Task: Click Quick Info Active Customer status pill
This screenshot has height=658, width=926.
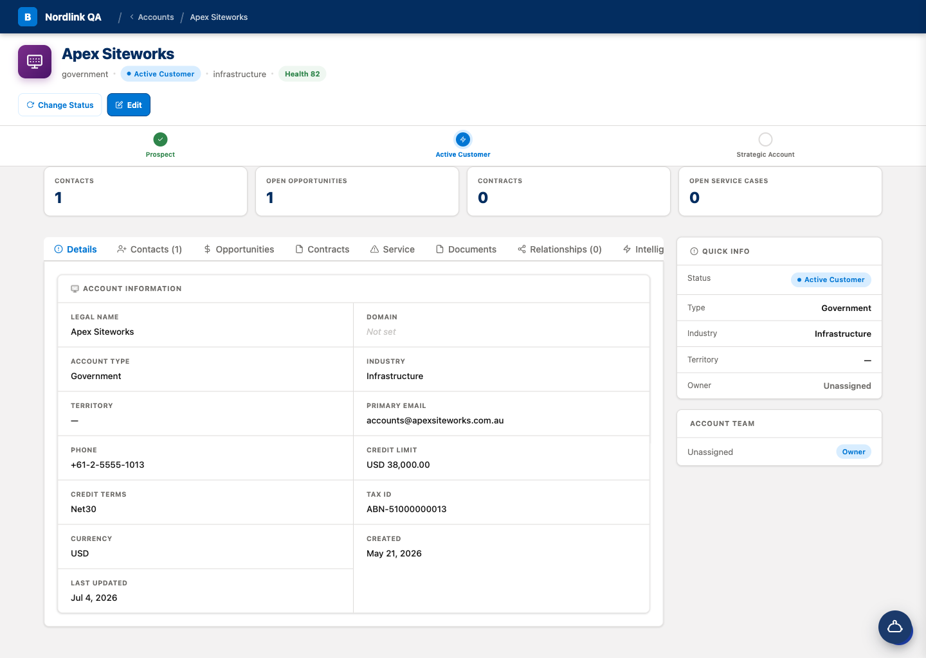Action: [x=831, y=280]
